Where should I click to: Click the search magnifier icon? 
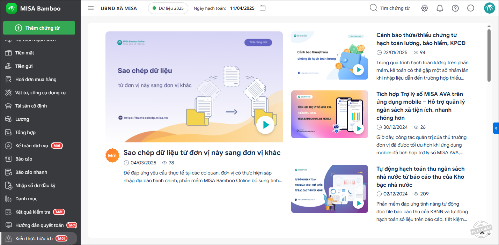[373, 8]
